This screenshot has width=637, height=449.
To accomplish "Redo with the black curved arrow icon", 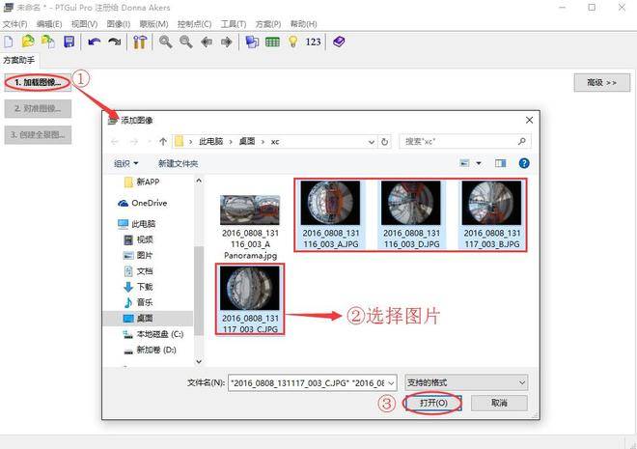I will (115, 42).
